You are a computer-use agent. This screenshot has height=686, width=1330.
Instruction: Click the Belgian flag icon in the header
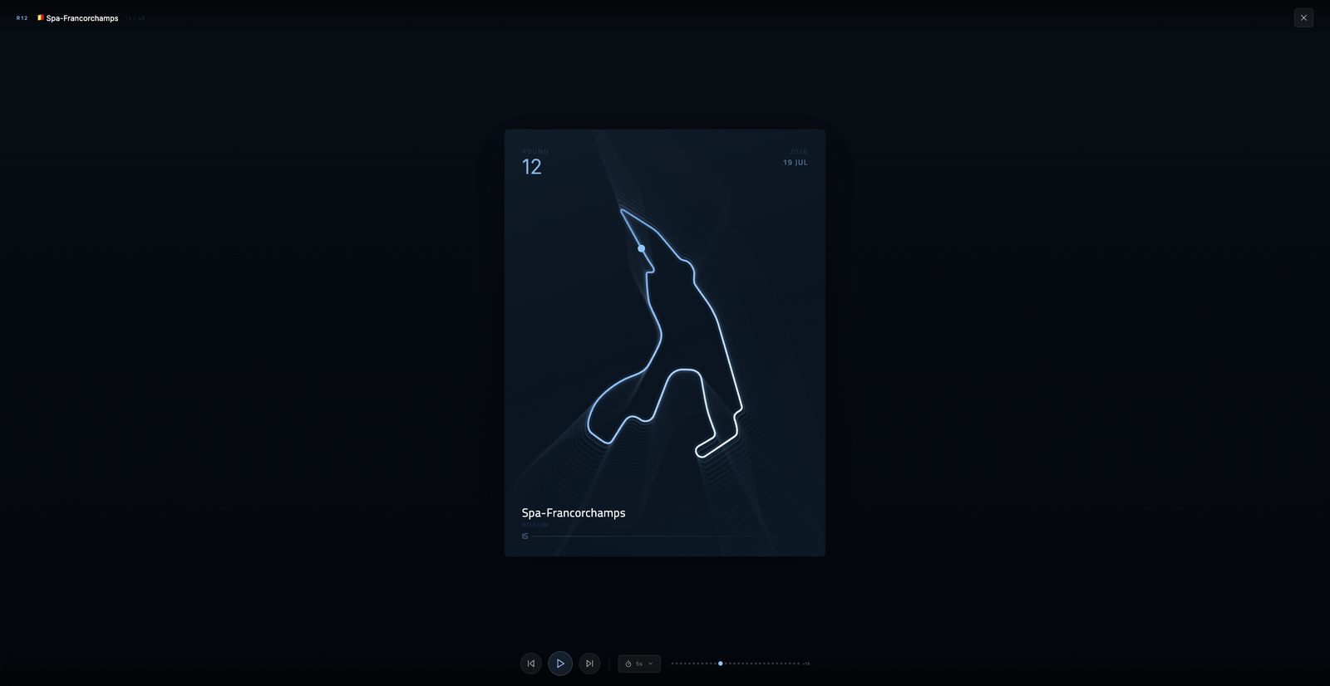click(x=40, y=17)
